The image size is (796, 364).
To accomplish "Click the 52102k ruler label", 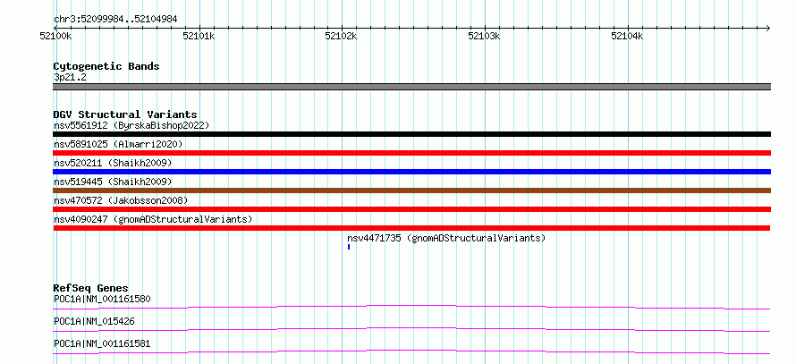I will [341, 36].
